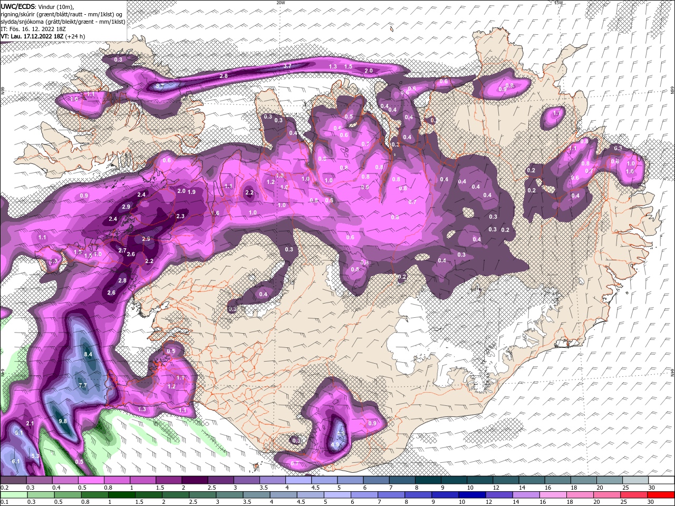Click the bright red rain-scale swatch after 30
The height and width of the screenshot is (506, 675).
coord(661,495)
